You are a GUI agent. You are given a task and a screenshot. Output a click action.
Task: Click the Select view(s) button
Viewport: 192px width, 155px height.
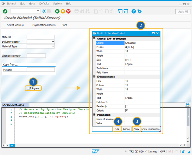coord(15,25)
